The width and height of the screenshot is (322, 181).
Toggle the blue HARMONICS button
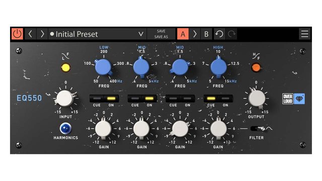tap(66, 129)
